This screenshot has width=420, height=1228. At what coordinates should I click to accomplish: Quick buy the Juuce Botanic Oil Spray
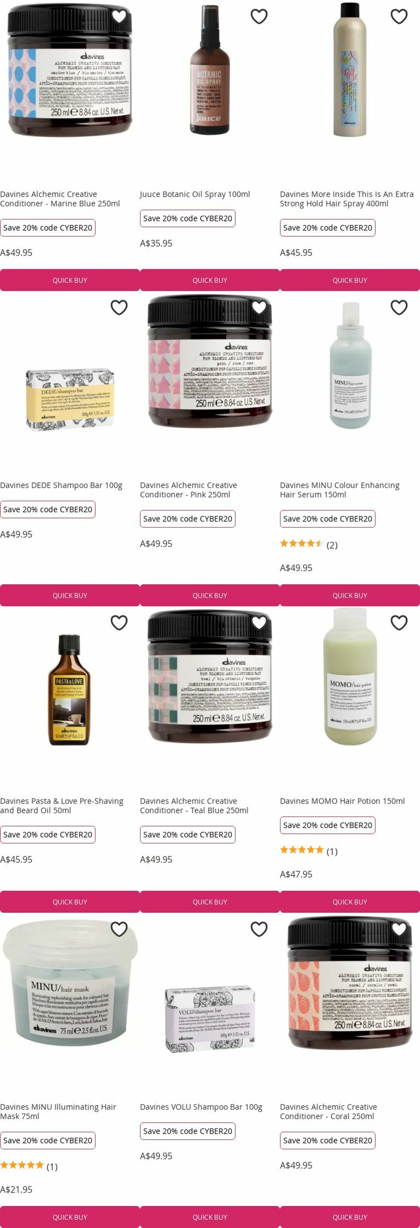210,280
